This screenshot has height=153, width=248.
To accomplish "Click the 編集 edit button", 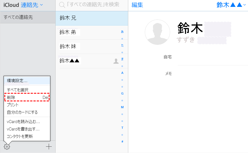I will [137, 5].
